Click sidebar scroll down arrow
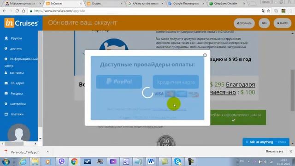Image resolution: width=295 pixels, height=166 pixels. coord(40,139)
